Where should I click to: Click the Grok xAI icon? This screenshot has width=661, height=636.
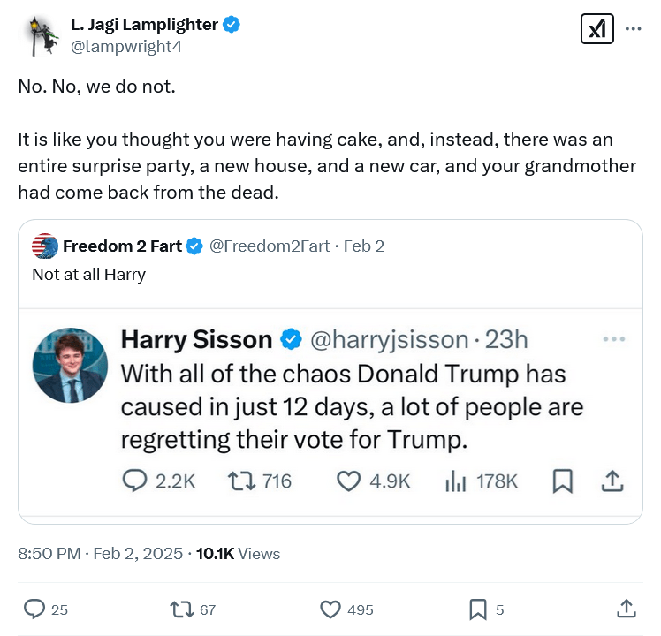tap(596, 29)
